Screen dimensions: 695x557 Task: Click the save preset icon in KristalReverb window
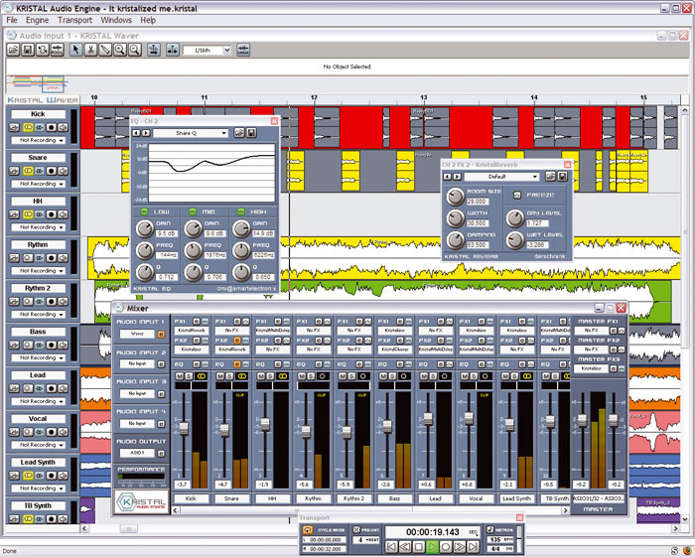point(563,177)
